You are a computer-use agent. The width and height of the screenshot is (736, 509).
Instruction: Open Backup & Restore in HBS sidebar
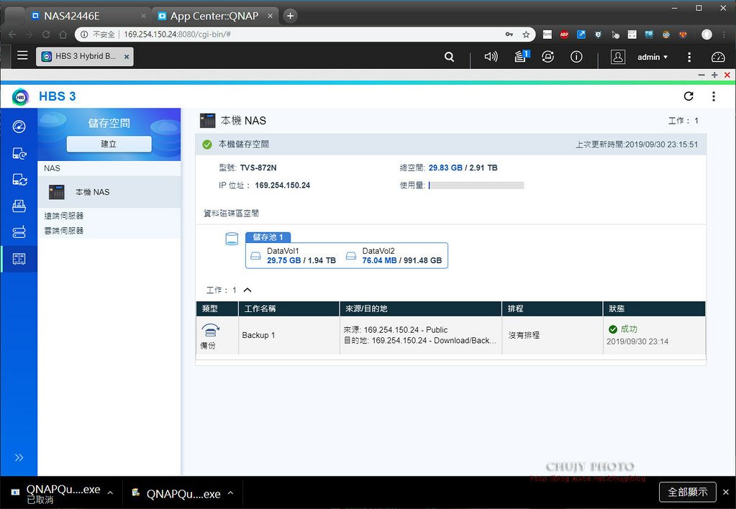coord(19,153)
